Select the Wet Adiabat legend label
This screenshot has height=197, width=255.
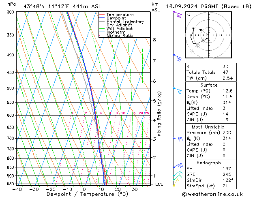[120, 28]
